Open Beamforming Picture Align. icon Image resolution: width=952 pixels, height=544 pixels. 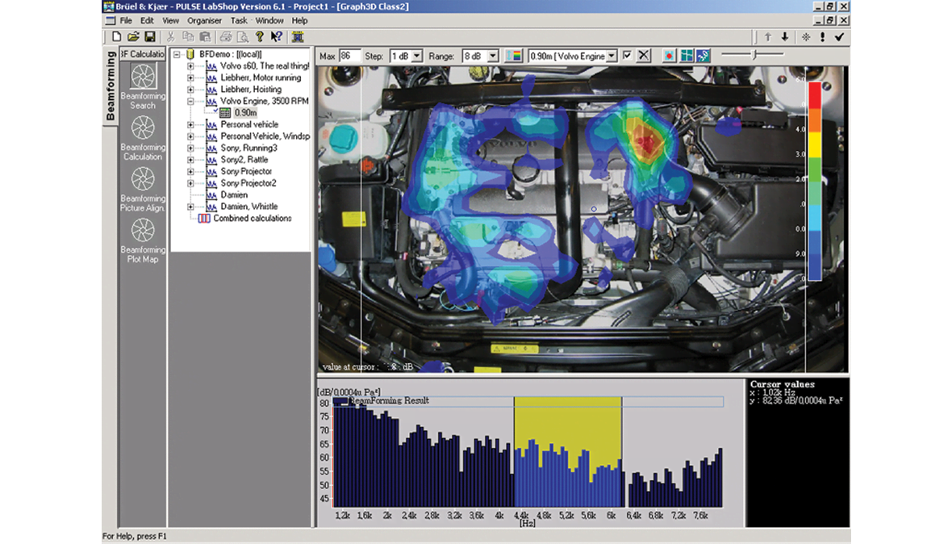tap(143, 180)
